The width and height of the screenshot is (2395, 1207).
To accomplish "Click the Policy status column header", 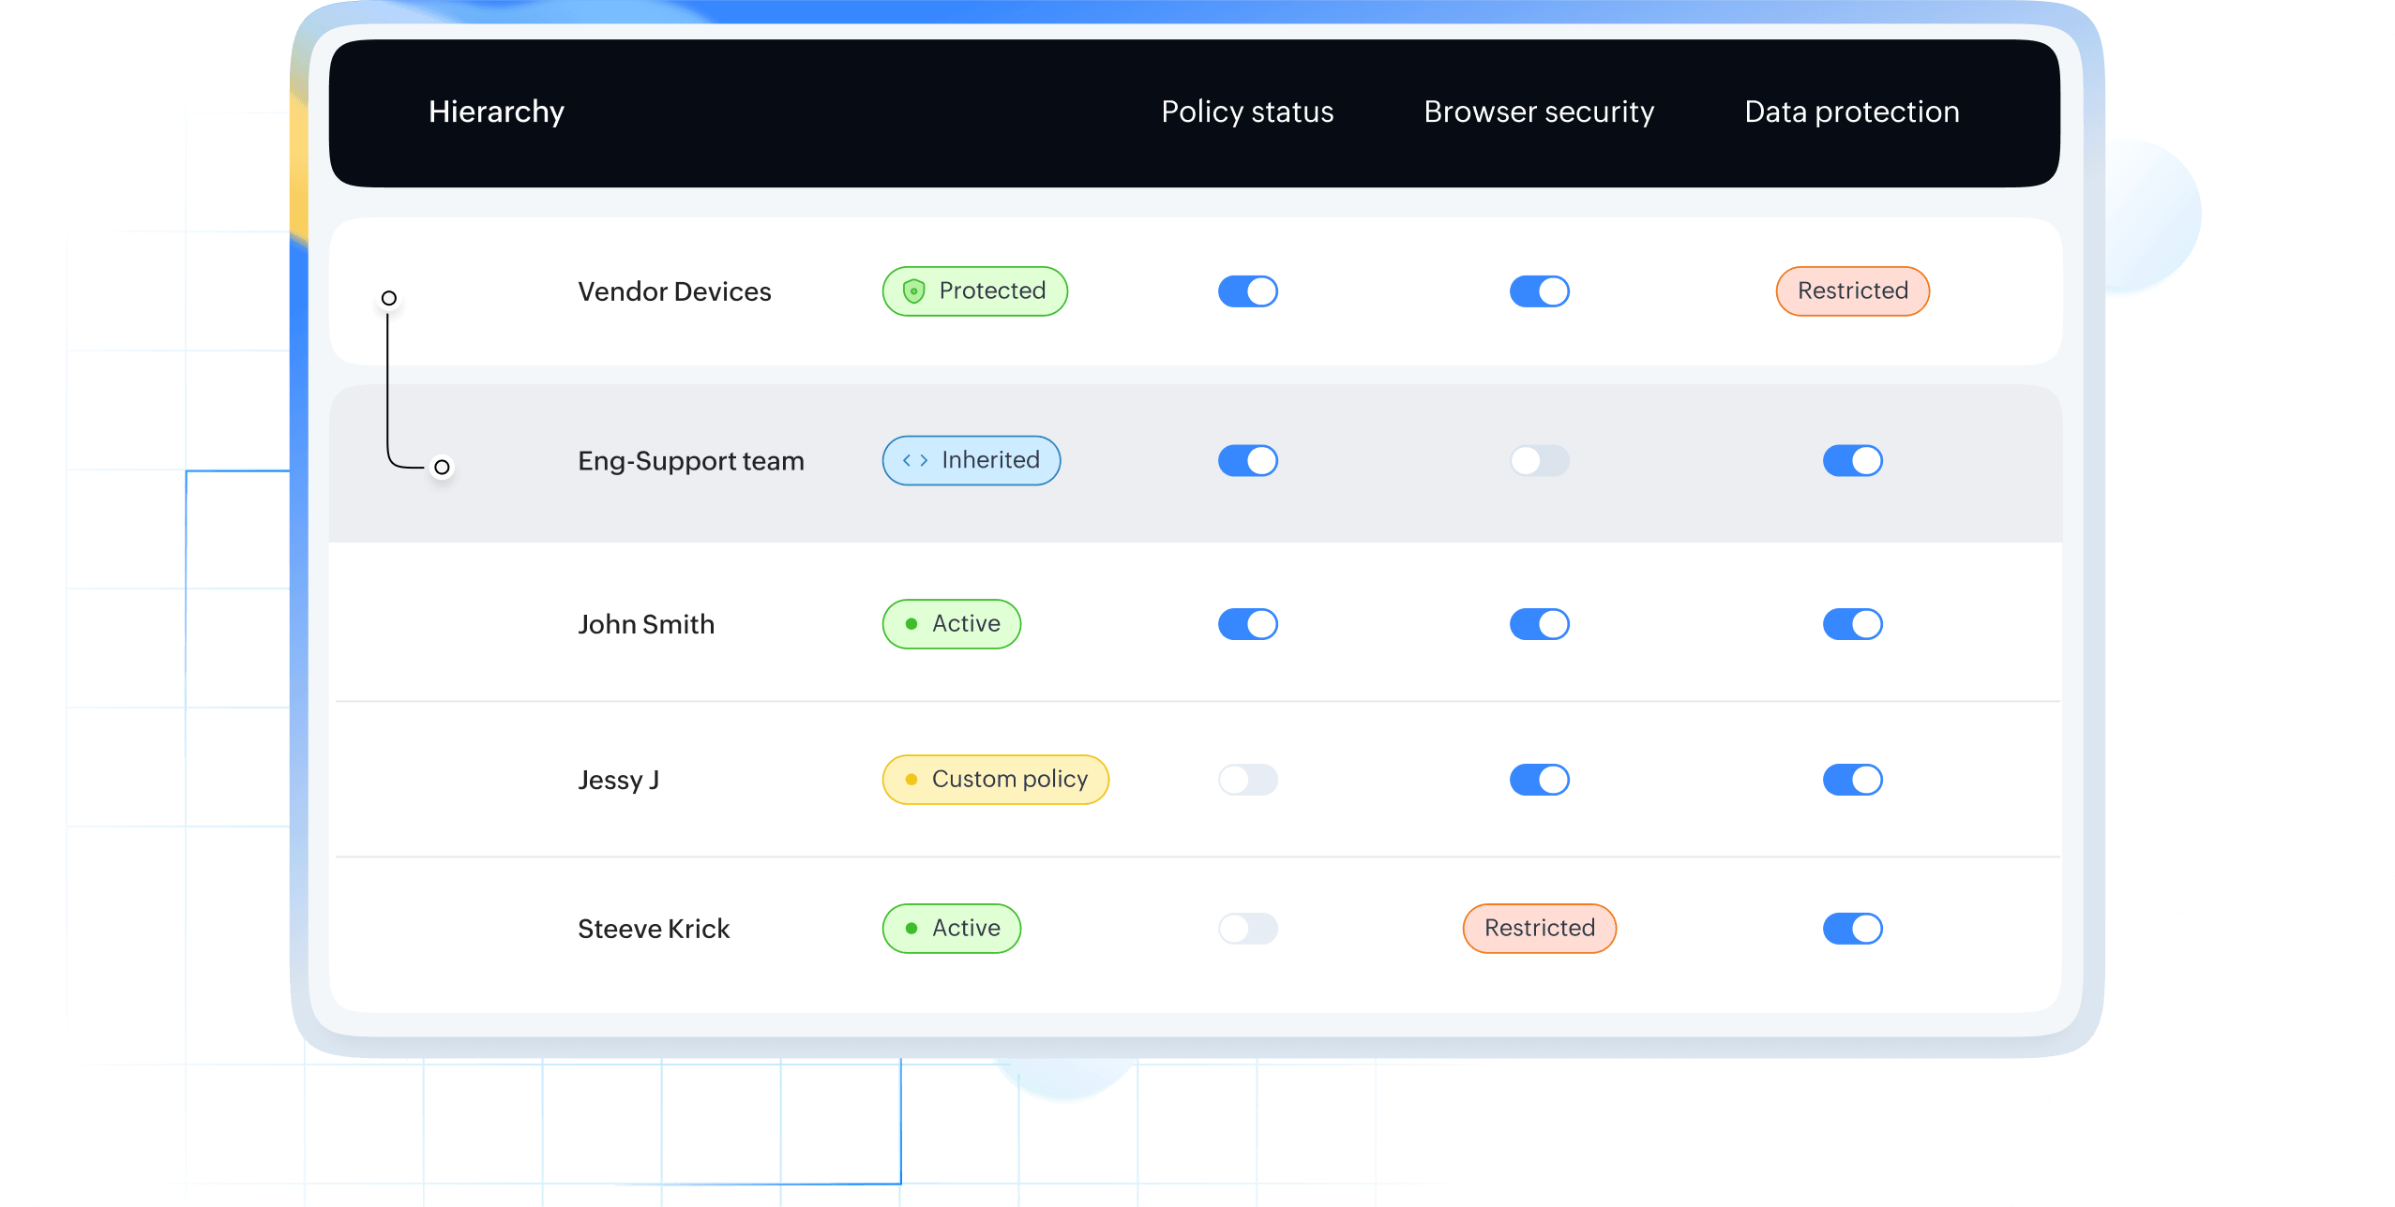I will coord(1247,112).
